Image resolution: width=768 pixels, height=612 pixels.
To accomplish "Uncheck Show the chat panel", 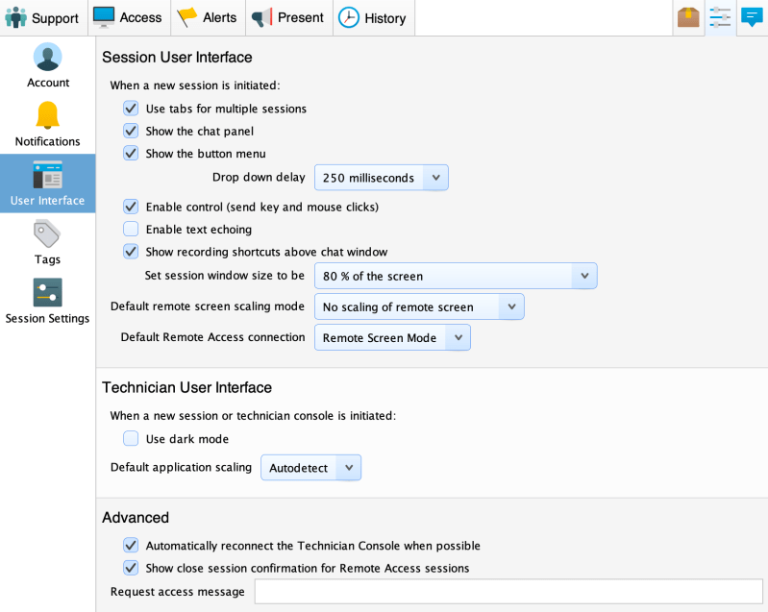I will [x=131, y=131].
